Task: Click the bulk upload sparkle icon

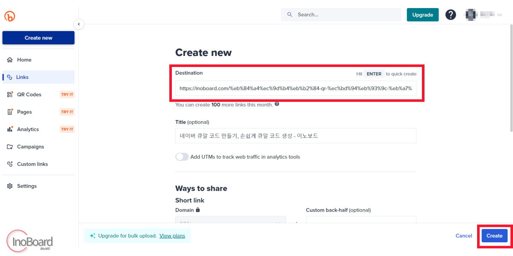Action: (92, 236)
